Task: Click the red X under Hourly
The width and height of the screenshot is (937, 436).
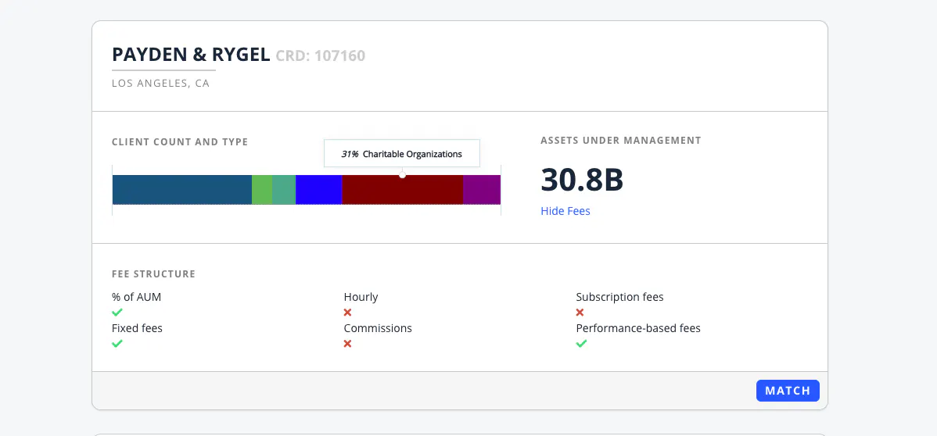Action: [348, 313]
